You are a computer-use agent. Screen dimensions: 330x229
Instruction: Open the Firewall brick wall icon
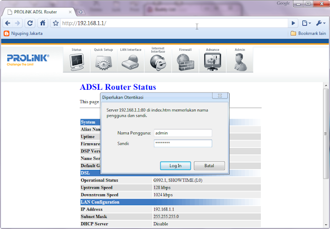(x=185, y=62)
